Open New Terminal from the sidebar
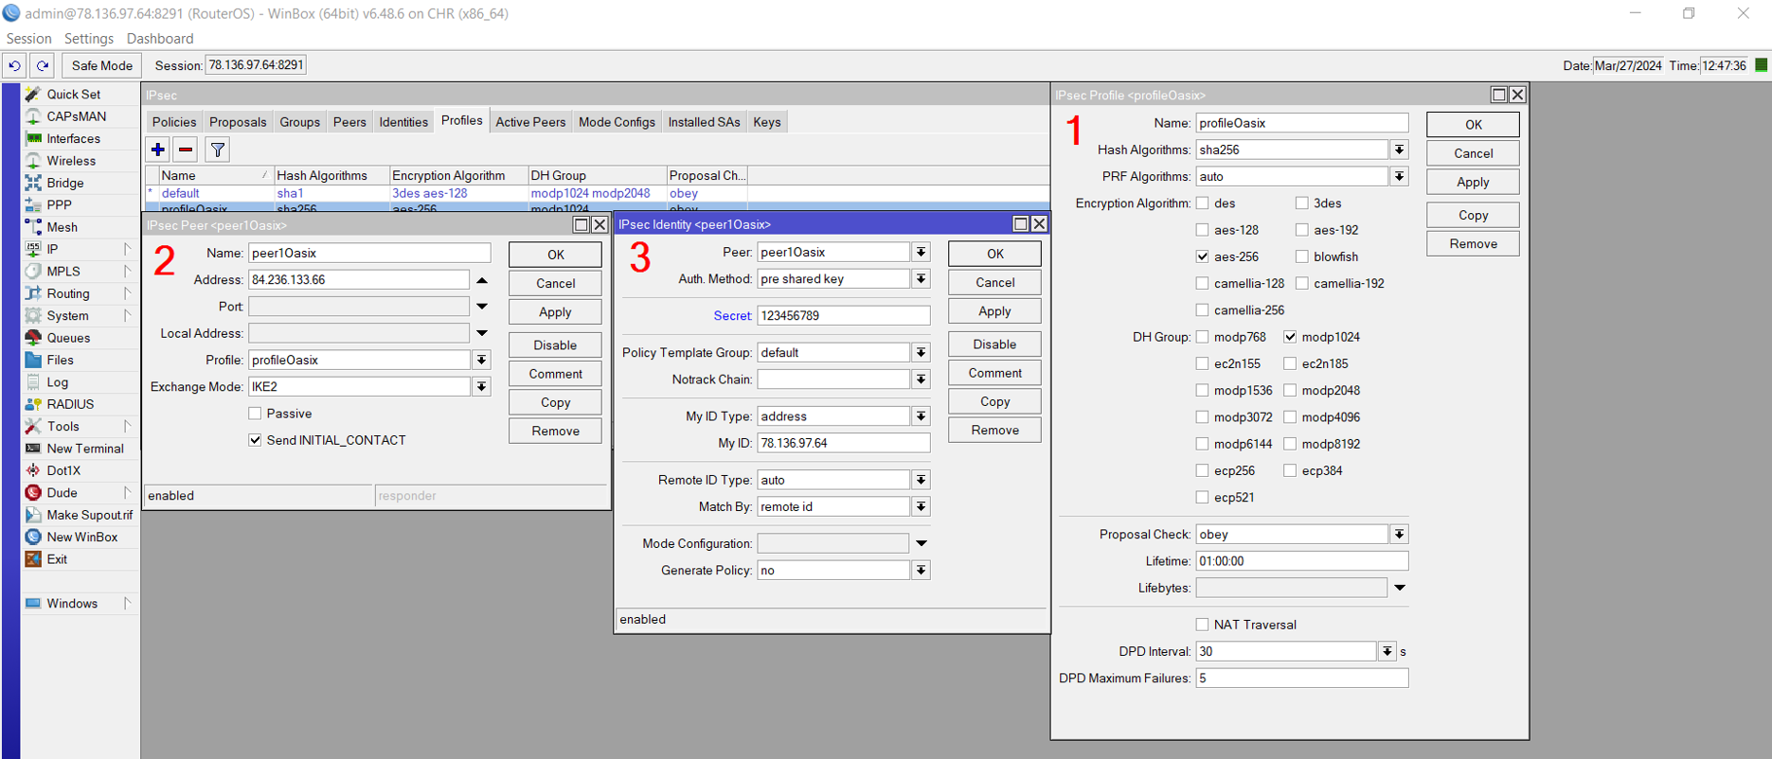This screenshot has height=759, width=1772. point(84,449)
